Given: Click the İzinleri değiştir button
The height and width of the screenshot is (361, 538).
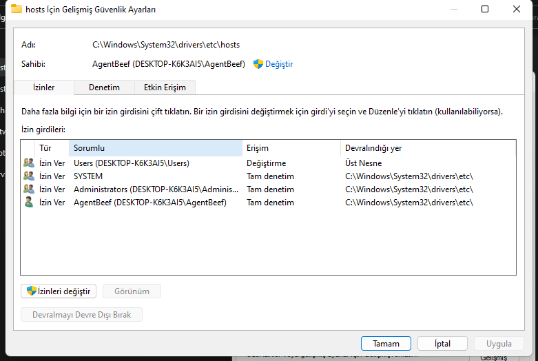Looking at the screenshot, I should (x=59, y=291).
